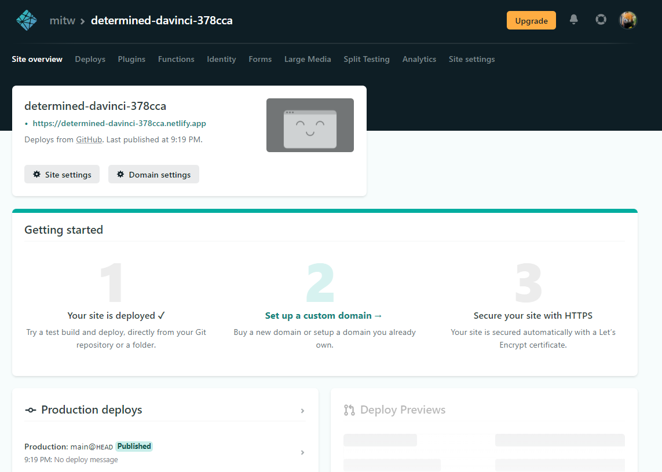Screen dimensions: 662x472
Task: Click '9:19 PM: No deploy message' text
Action: click(x=71, y=459)
